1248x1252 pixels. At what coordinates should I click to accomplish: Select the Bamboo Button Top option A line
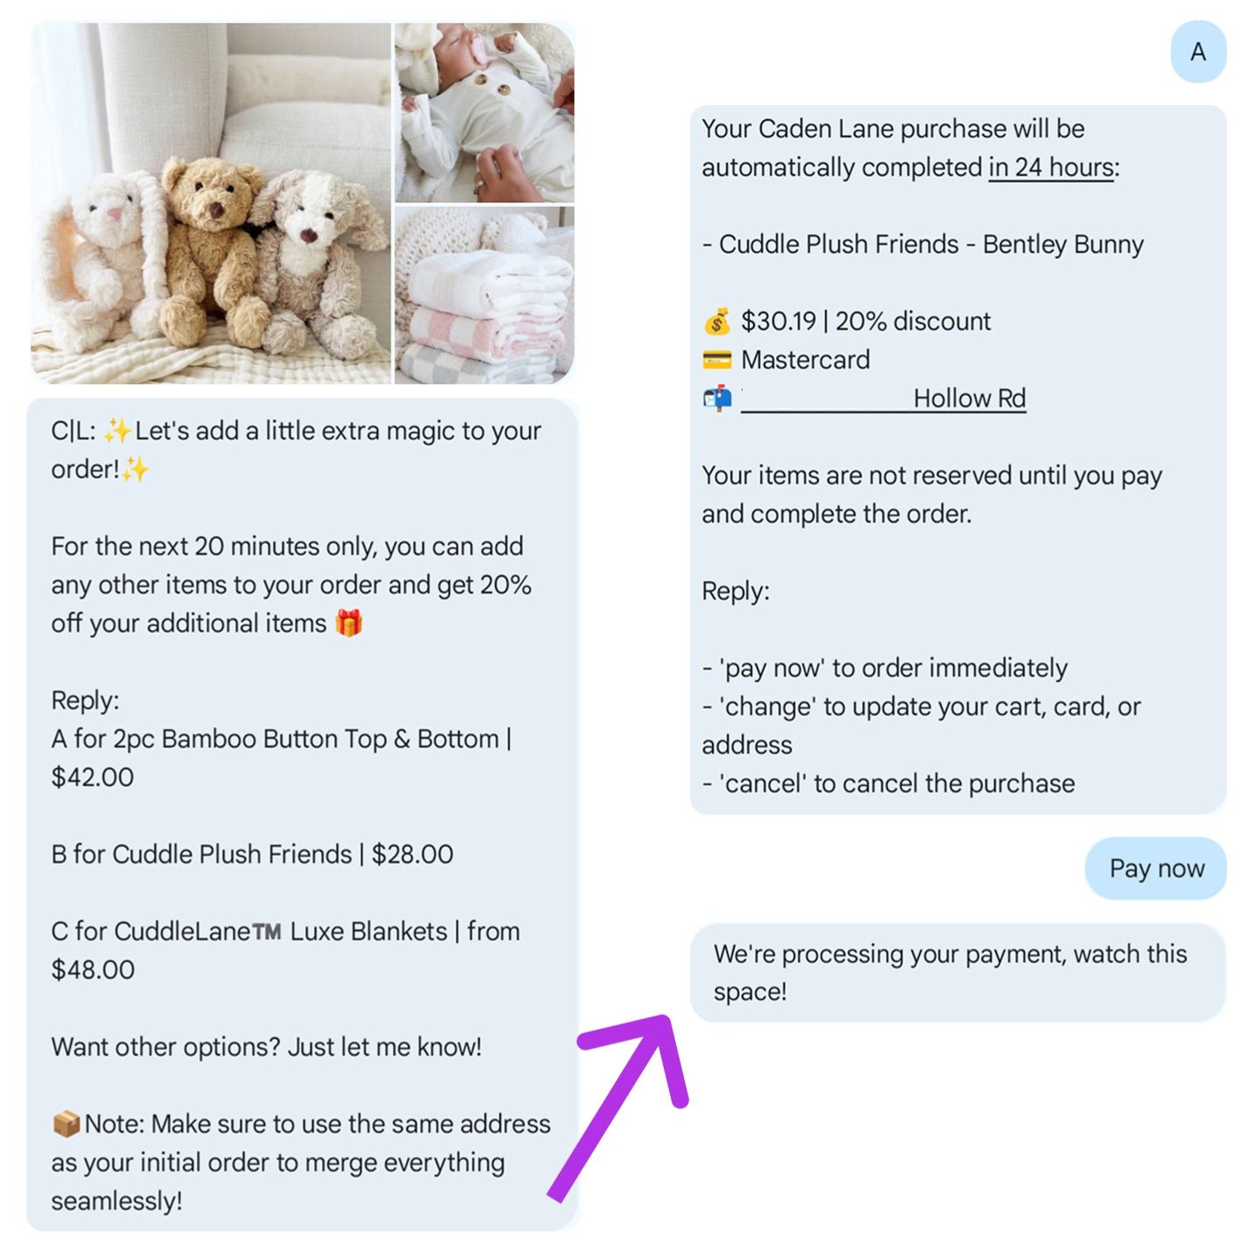point(281,757)
